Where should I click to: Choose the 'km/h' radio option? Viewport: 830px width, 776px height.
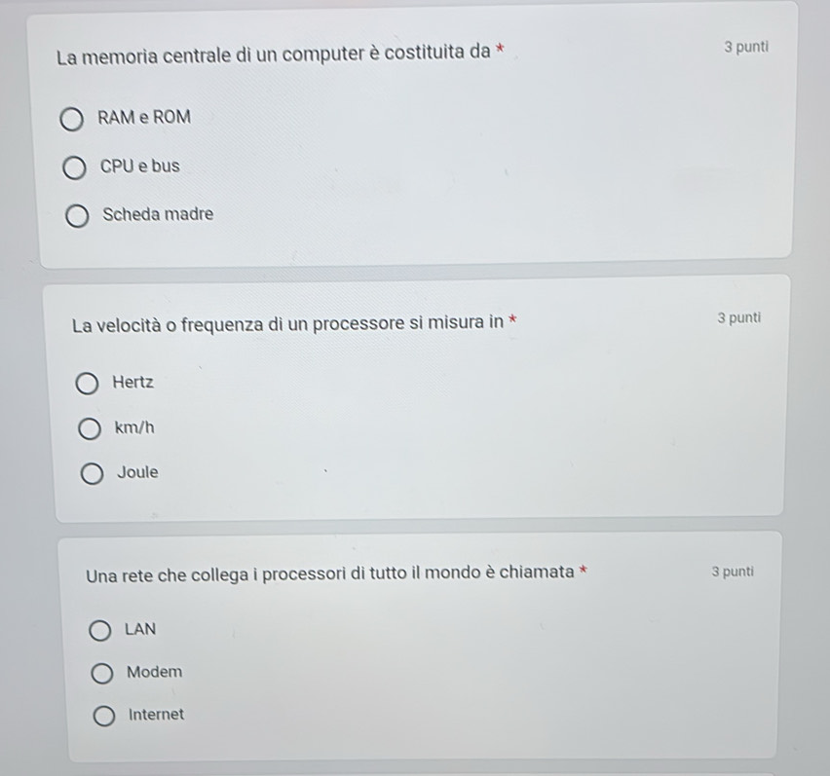[90, 429]
